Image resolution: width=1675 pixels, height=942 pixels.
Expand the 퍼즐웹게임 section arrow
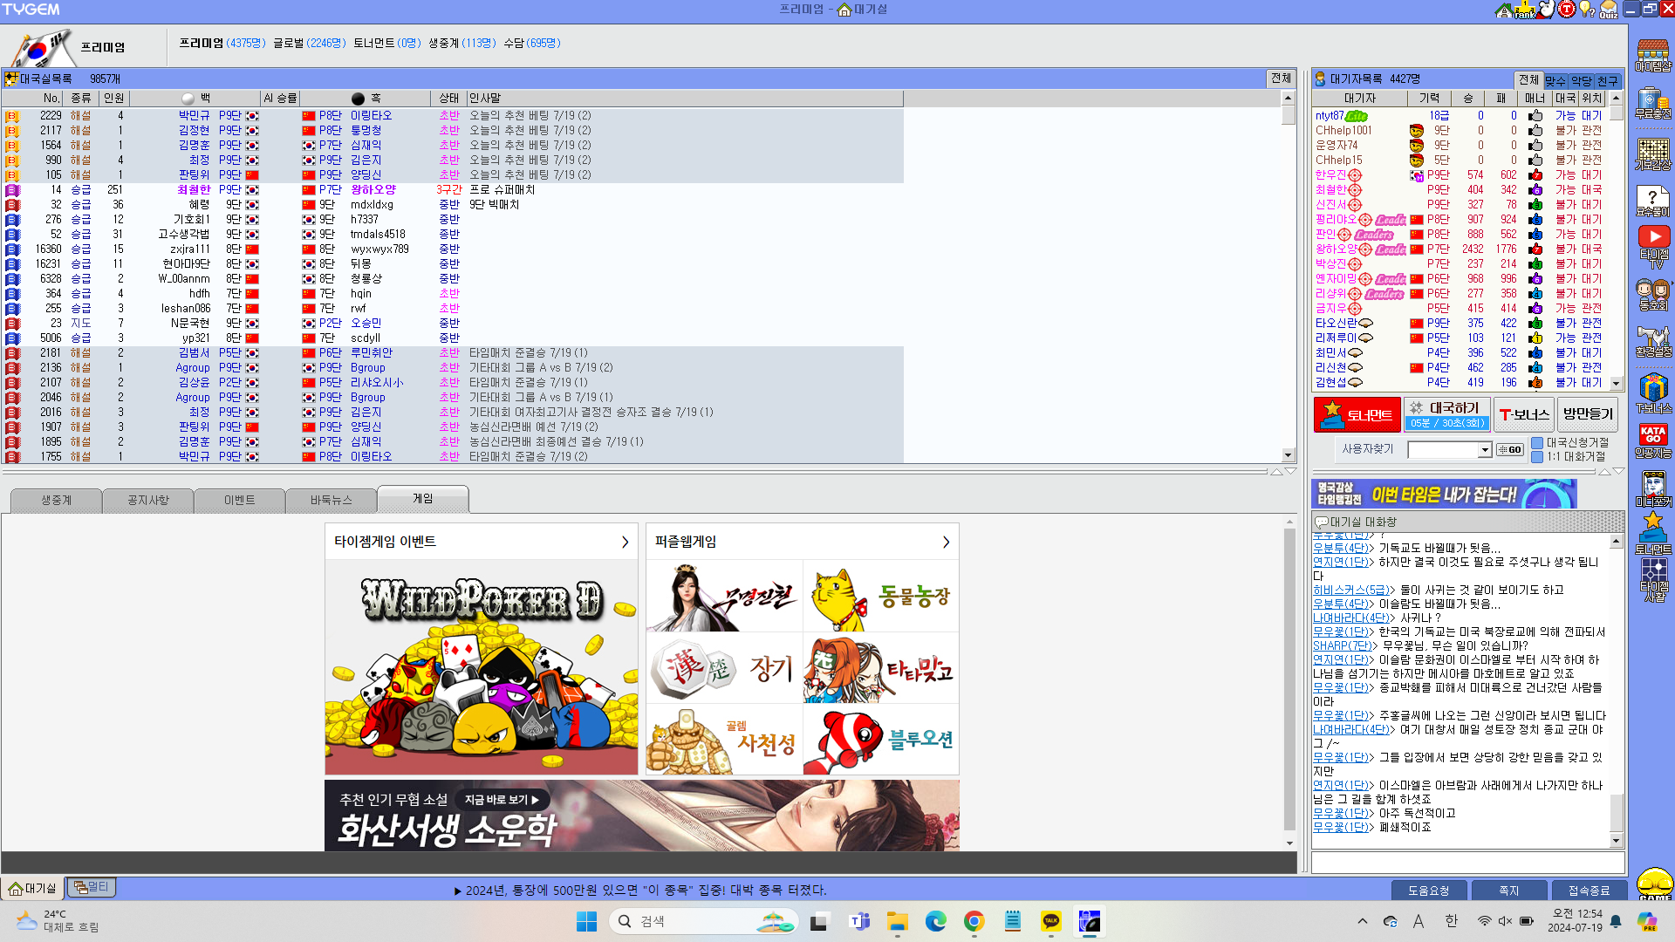tap(946, 543)
